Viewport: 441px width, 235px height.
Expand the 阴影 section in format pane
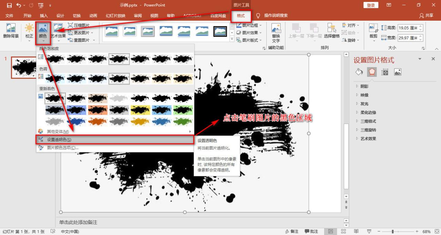(364, 86)
